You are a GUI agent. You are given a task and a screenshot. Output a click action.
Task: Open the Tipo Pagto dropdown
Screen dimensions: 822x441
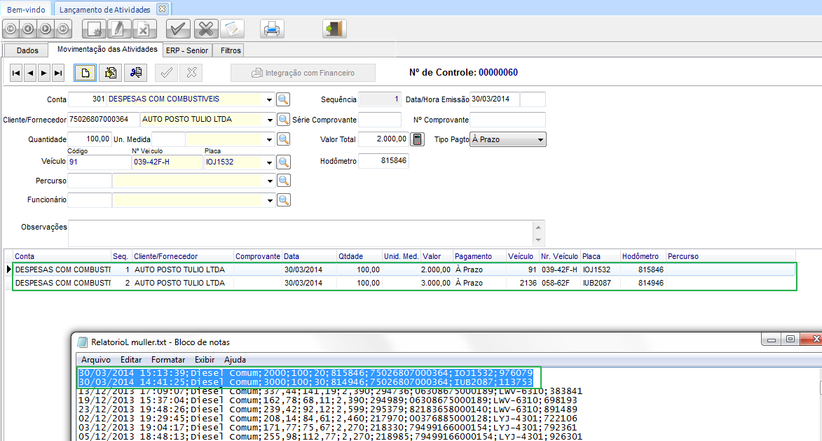point(540,140)
